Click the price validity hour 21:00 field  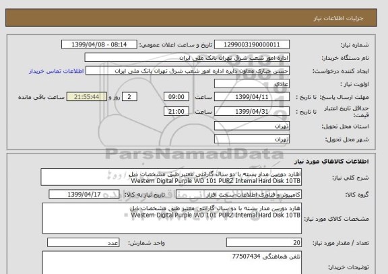(176, 112)
